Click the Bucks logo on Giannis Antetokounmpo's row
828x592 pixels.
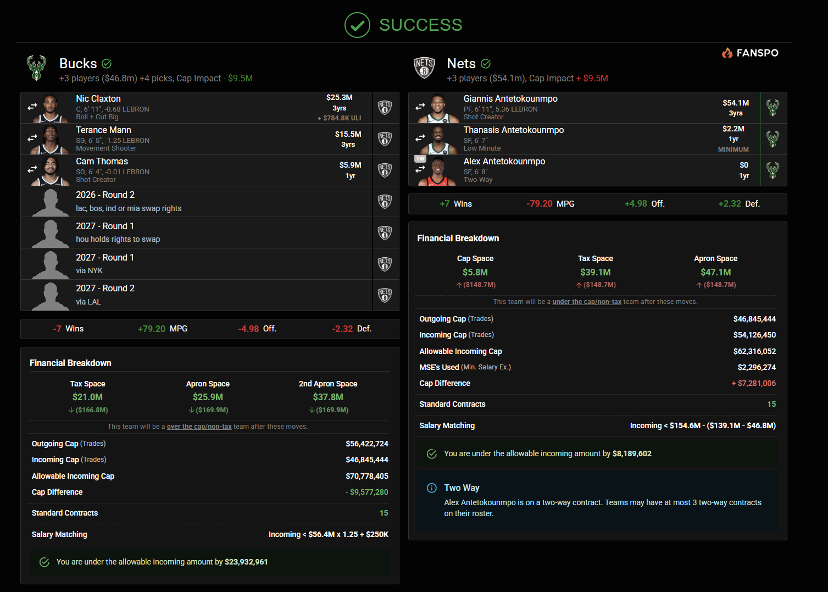tap(773, 108)
